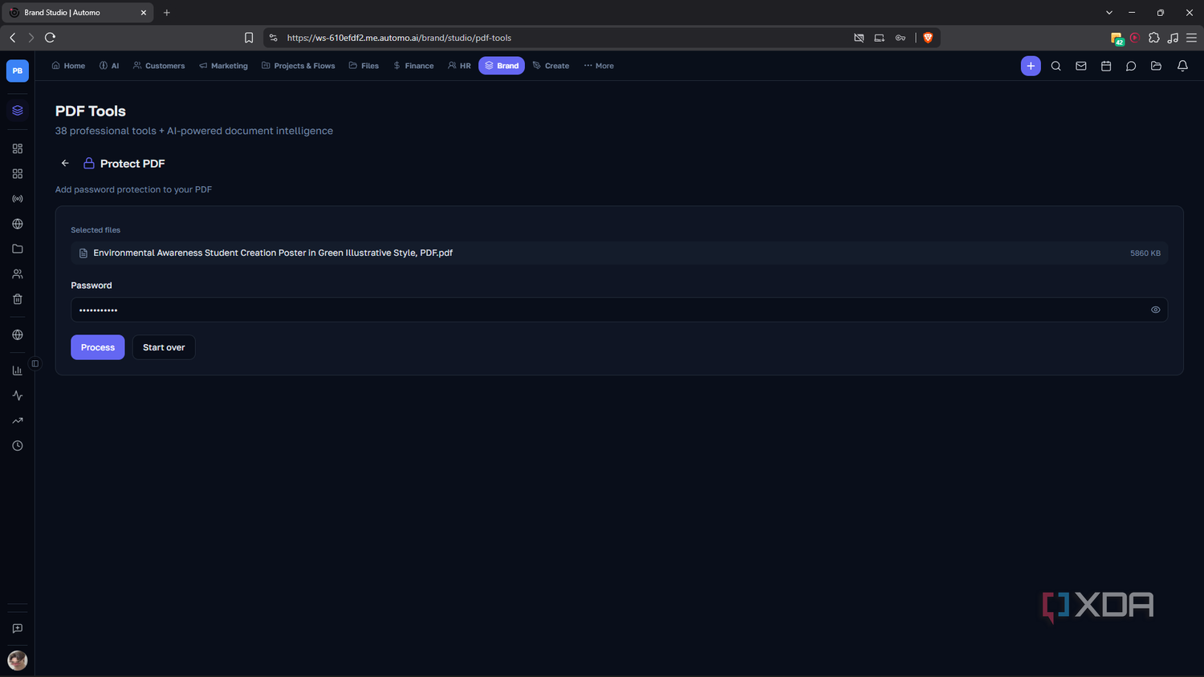Open the activity pulse icon in sidebar
This screenshot has height=677, width=1204.
pyautogui.click(x=18, y=395)
